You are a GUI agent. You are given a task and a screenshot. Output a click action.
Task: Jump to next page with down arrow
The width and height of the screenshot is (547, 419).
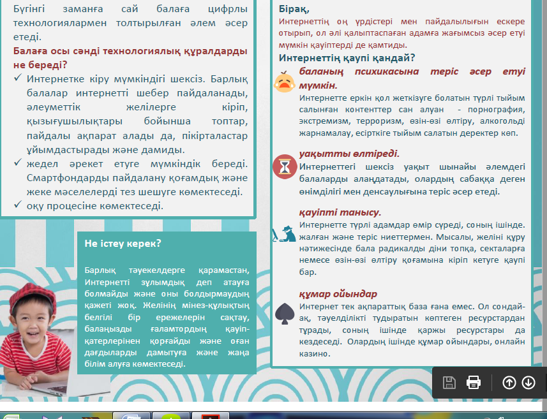528,383
